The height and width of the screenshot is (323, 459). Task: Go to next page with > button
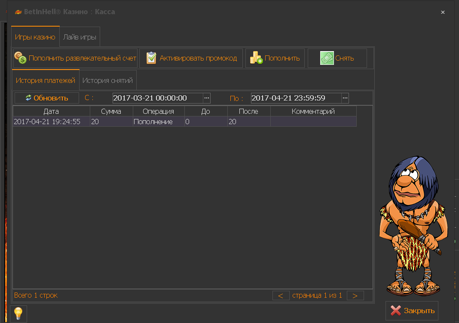(355, 296)
